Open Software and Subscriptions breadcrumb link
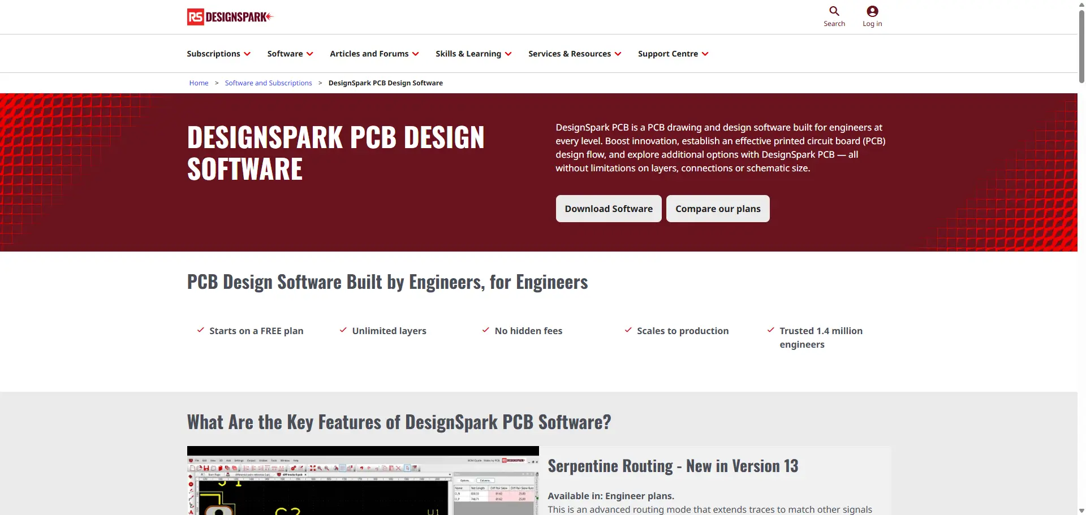 click(268, 83)
